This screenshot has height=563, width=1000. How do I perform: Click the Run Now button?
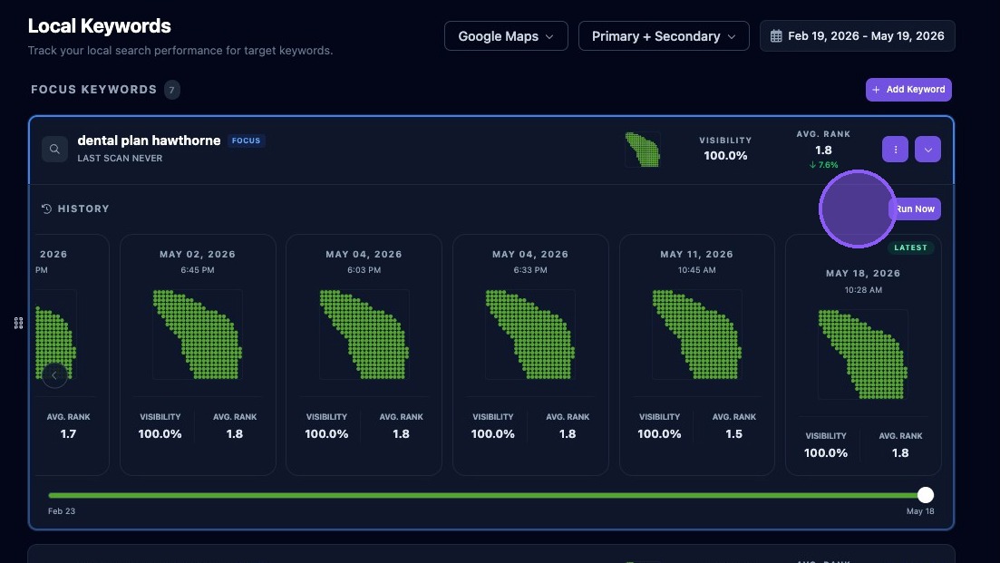point(915,209)
